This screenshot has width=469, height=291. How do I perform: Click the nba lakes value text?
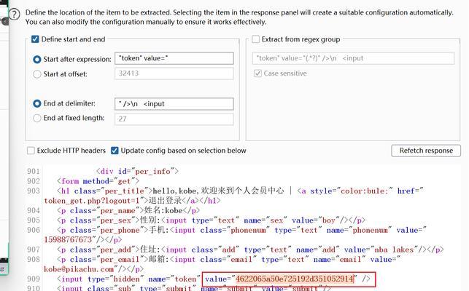(394, 250)
